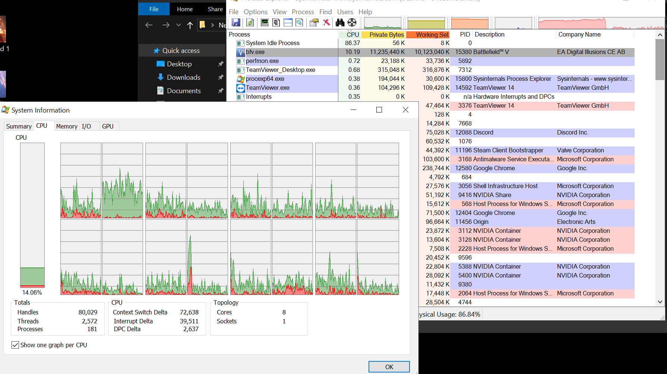Click the Save floppy disk toolbar icon
This screenshot has width=667, height=374.
pos(236,23)
